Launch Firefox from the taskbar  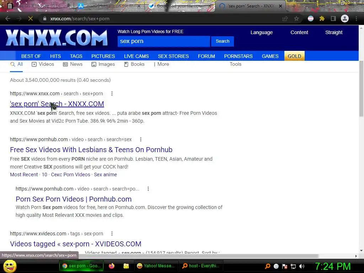(x=112, y=266)
